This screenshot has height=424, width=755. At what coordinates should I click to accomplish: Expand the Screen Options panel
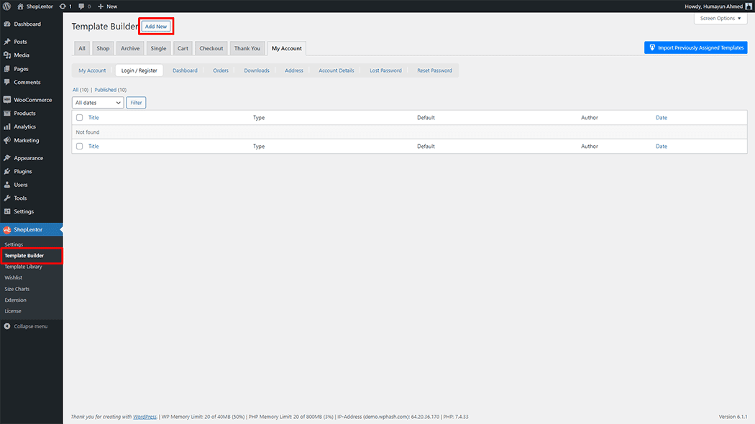720,17
